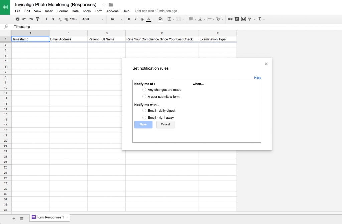Decrease decimal places icon
342x224 pixels.
pos(59,19)
